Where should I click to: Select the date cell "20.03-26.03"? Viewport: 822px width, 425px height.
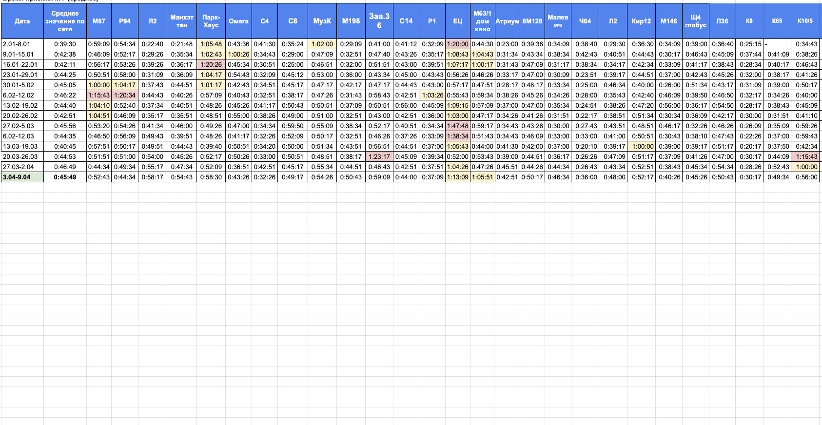click(22, 156)
